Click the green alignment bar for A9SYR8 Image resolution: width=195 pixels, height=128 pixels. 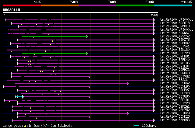click(x=55, y=54)
